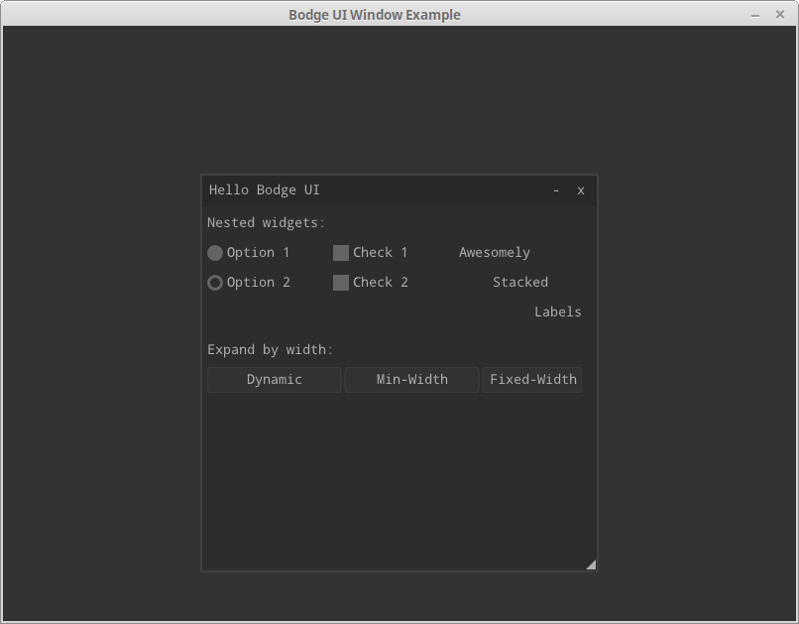Click the Bodge UI Window Example title bar text
The height and width of the screenshot is (624, 799).
point(375,15)
